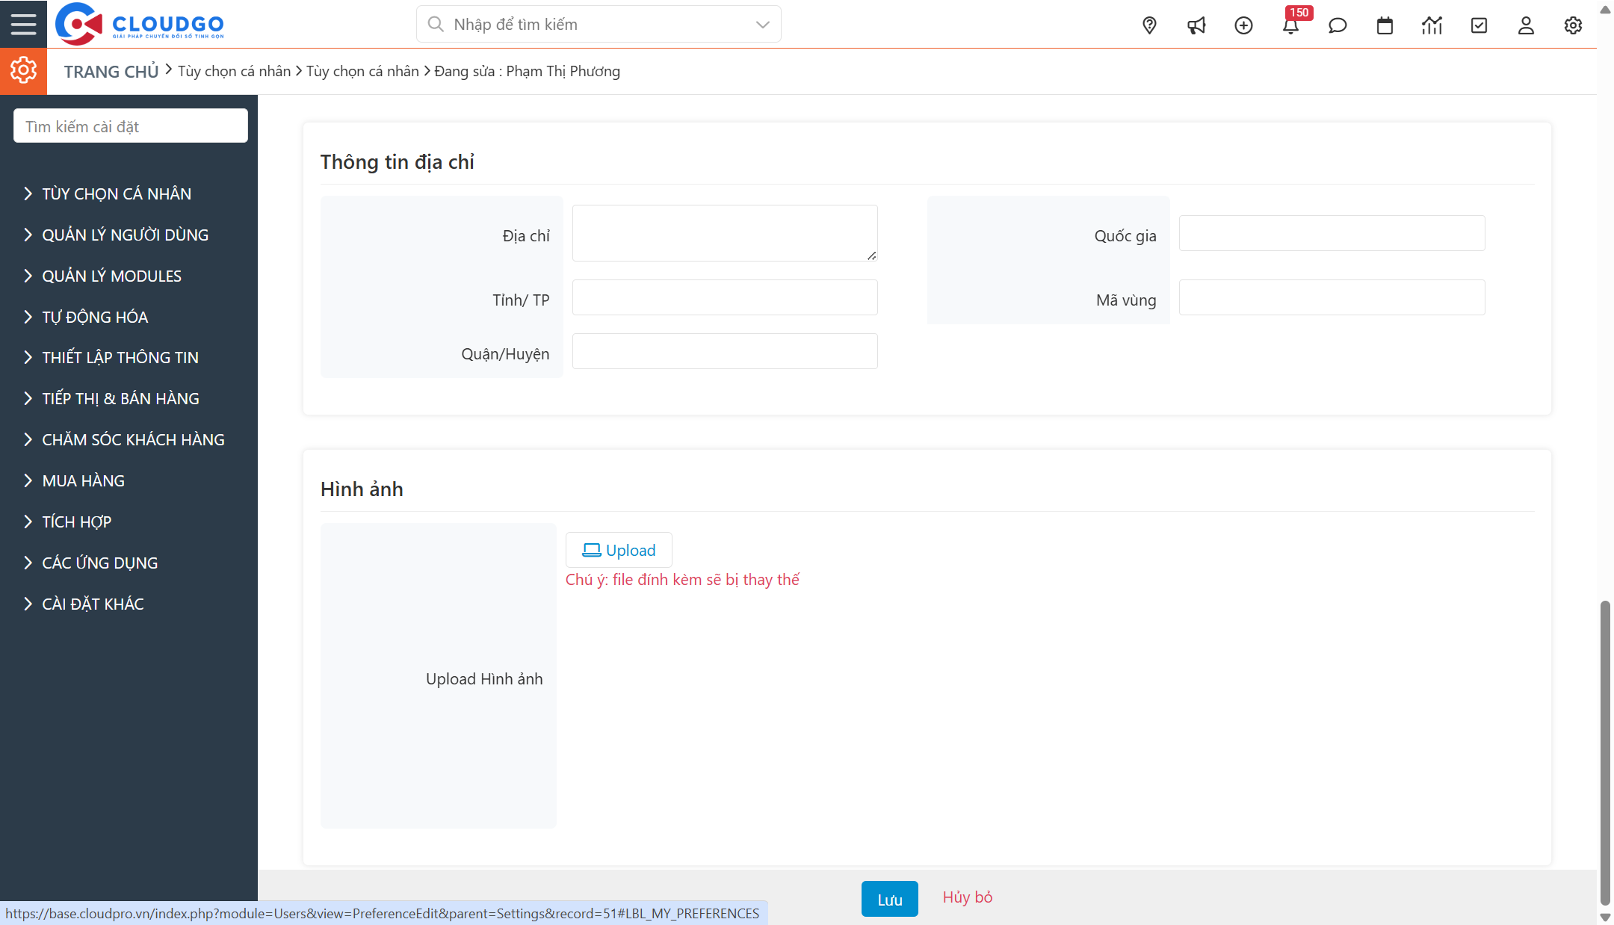Image resolution: width=1614 pixels, height=925 pixels.
Task: Click the Upload image button
Action: coord(619,550)
